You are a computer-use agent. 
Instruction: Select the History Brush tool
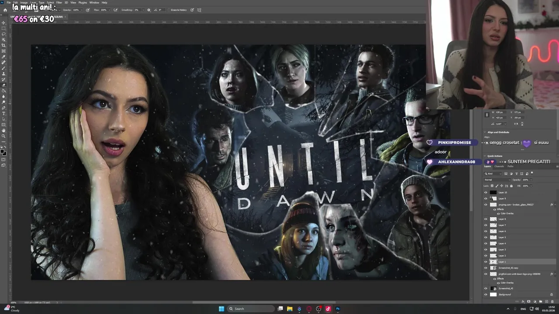3,79
